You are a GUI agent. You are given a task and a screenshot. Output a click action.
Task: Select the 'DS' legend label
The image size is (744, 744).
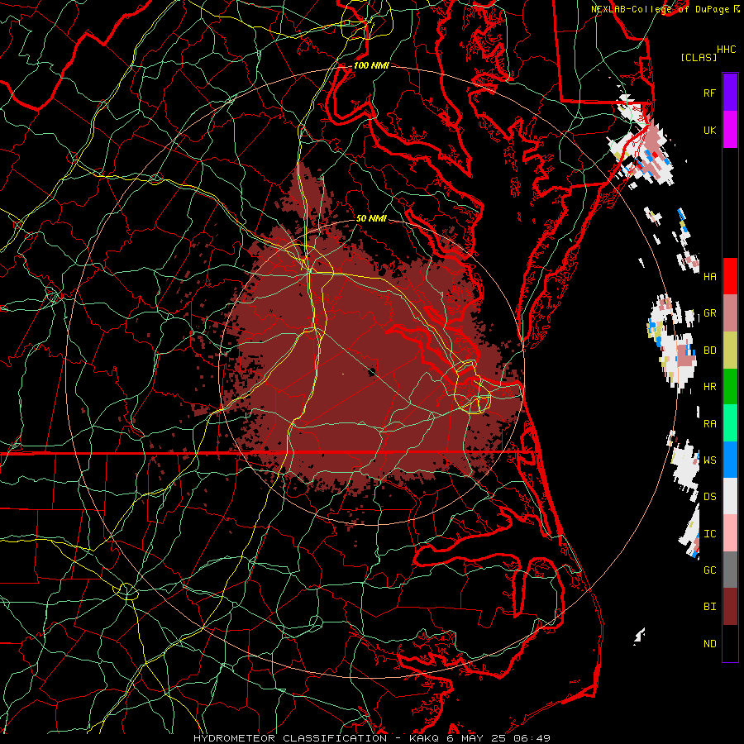tap(709, 497)
